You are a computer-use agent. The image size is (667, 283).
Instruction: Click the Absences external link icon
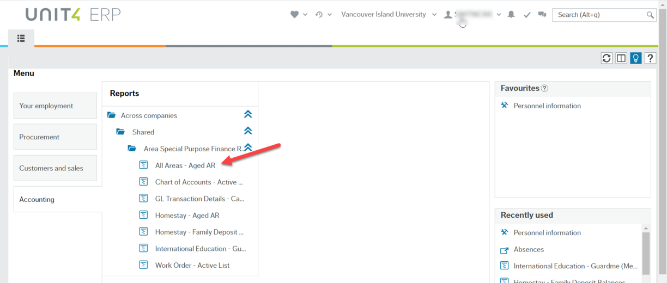[504, 250]
